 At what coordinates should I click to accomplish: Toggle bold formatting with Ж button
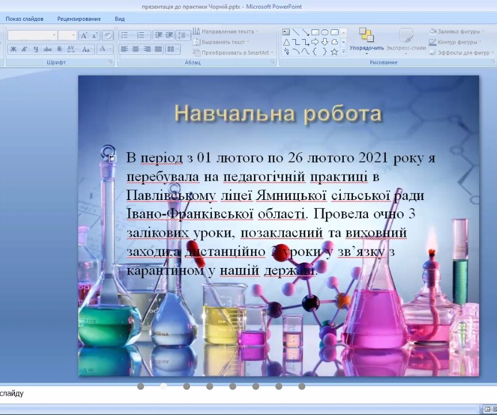tap(13, 49)
